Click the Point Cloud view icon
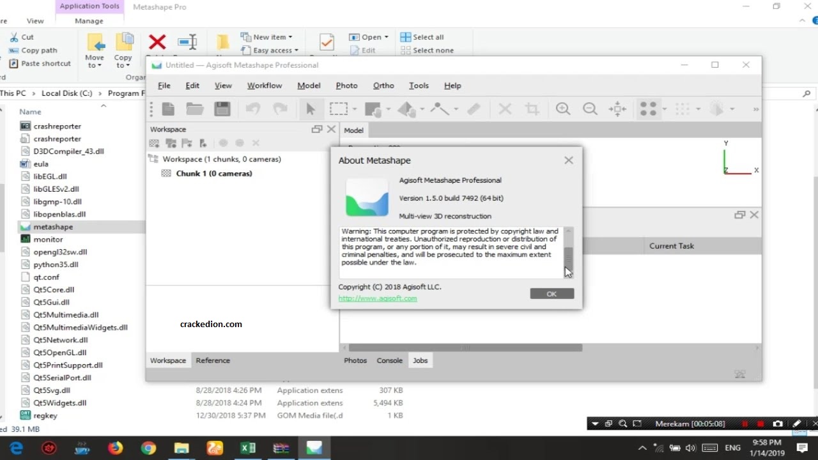The image size is (818, 460). (649, 109)
